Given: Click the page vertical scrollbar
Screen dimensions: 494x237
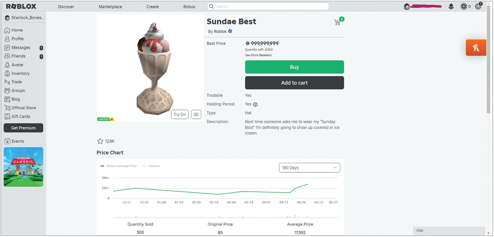Looking at the screenshot, I should tap(488, 62).
